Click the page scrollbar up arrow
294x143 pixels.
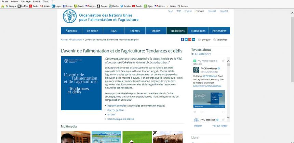pyautogui.click(x=292, y=13)
